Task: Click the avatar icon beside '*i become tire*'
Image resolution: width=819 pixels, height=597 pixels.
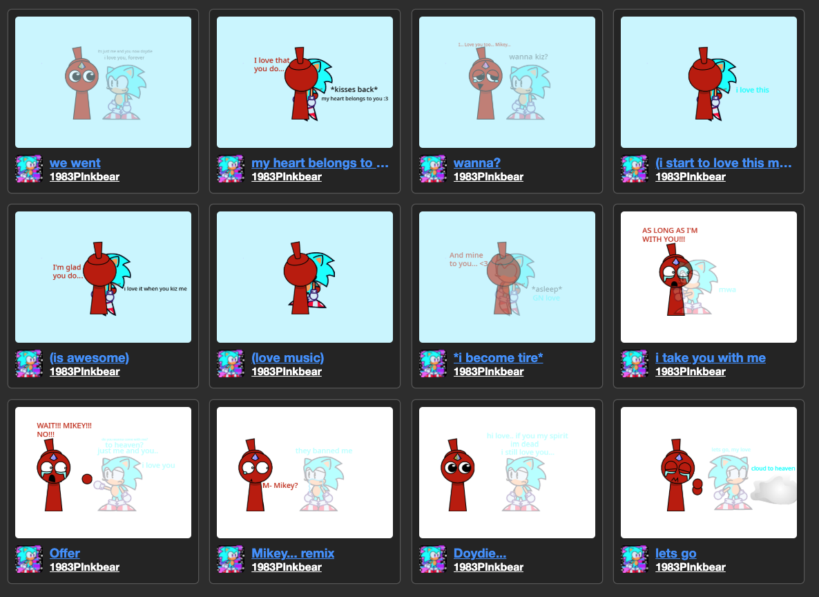Action: [432, 364]
